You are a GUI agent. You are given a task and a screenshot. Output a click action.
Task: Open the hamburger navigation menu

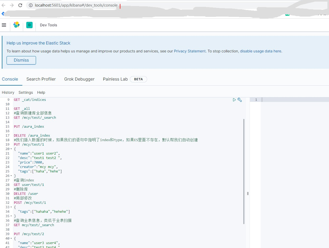coord(4,25)
